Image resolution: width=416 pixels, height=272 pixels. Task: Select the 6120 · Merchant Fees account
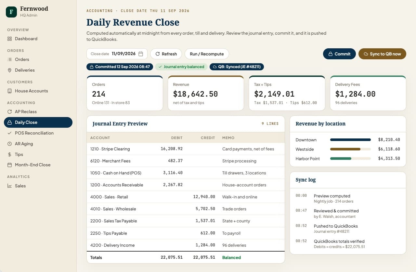[x=110, y=161]
